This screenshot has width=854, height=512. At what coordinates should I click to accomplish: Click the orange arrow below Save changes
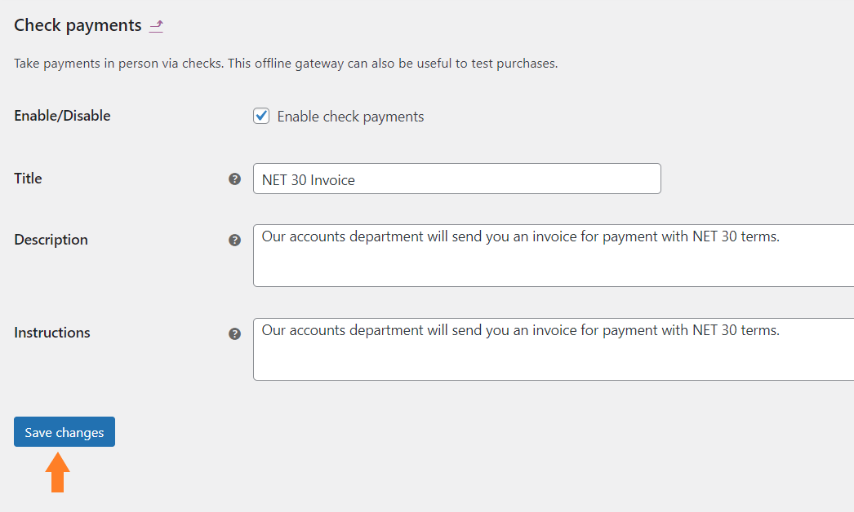coord(57,472)
